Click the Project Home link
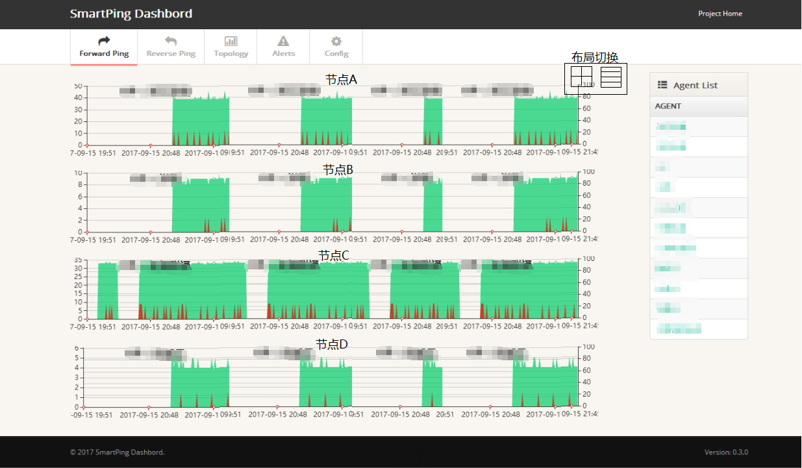The height and width of the screenshot is (468, 802). coord(720,13)
